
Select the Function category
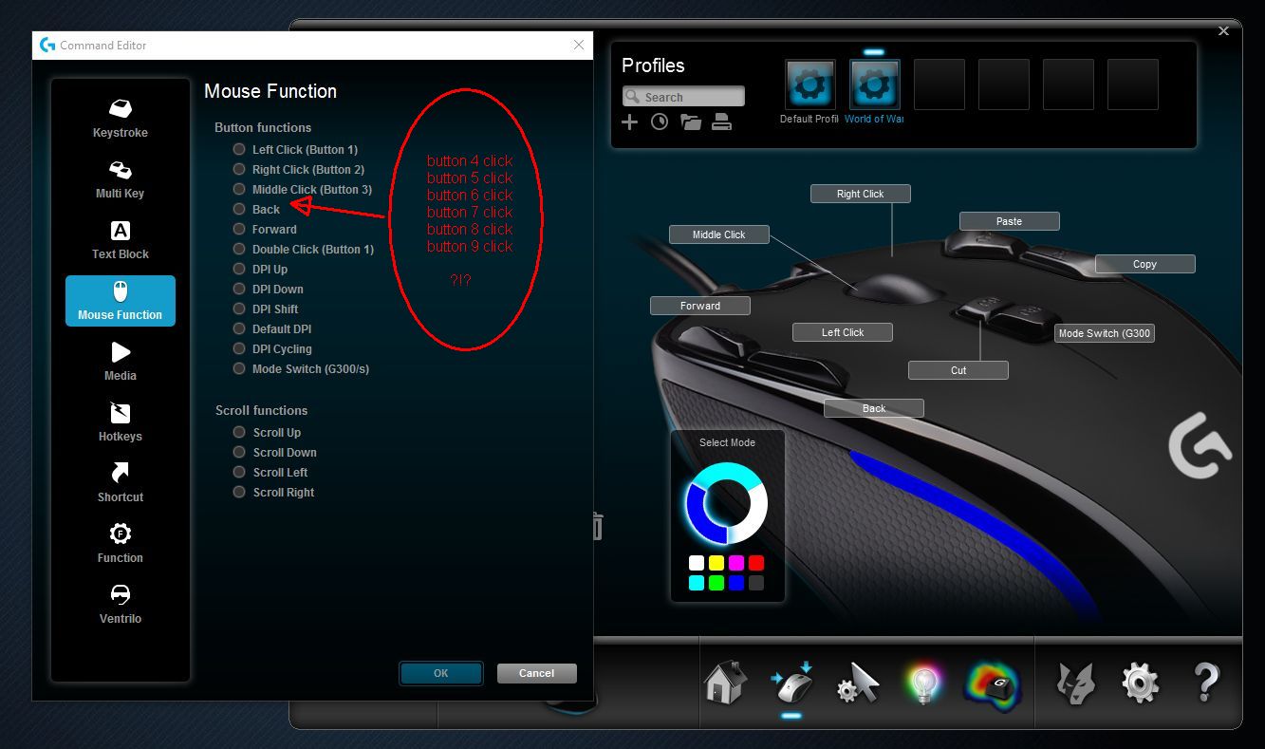[x=121, y=544]
